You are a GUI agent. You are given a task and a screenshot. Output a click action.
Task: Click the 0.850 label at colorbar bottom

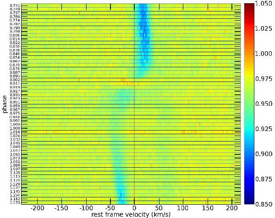point(265,202)
